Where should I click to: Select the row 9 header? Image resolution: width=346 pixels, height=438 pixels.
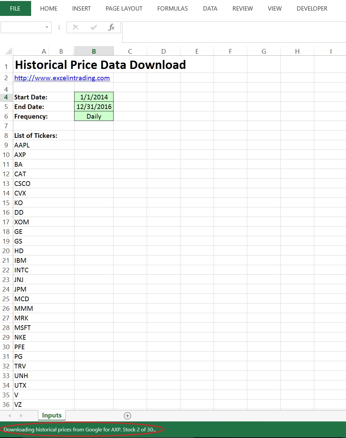click(6, 145)
